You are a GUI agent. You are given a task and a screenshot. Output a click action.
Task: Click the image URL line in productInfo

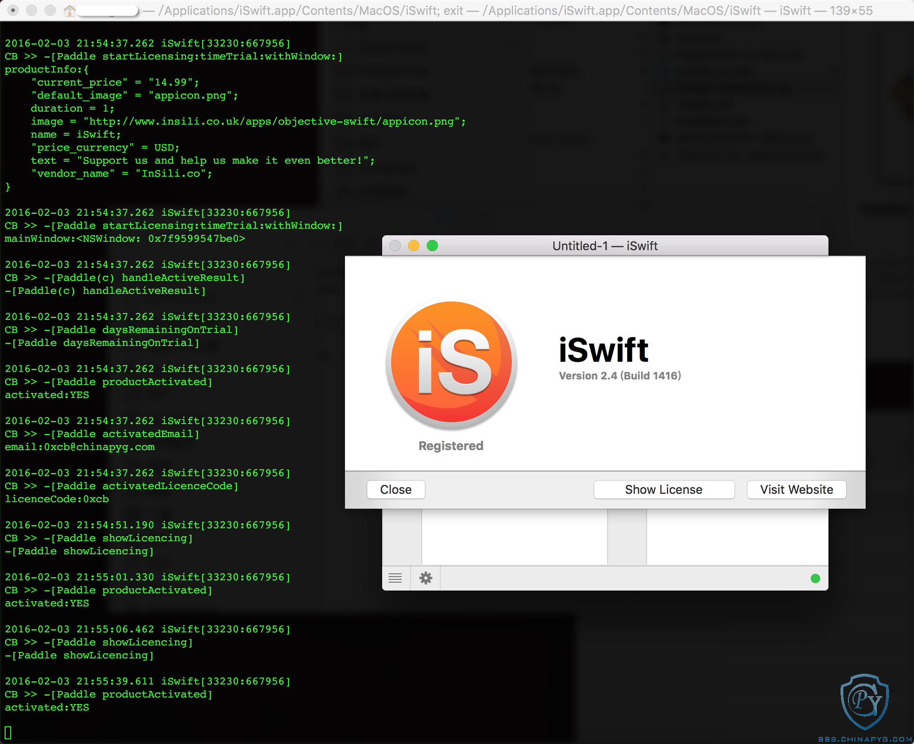click(248, 121)
